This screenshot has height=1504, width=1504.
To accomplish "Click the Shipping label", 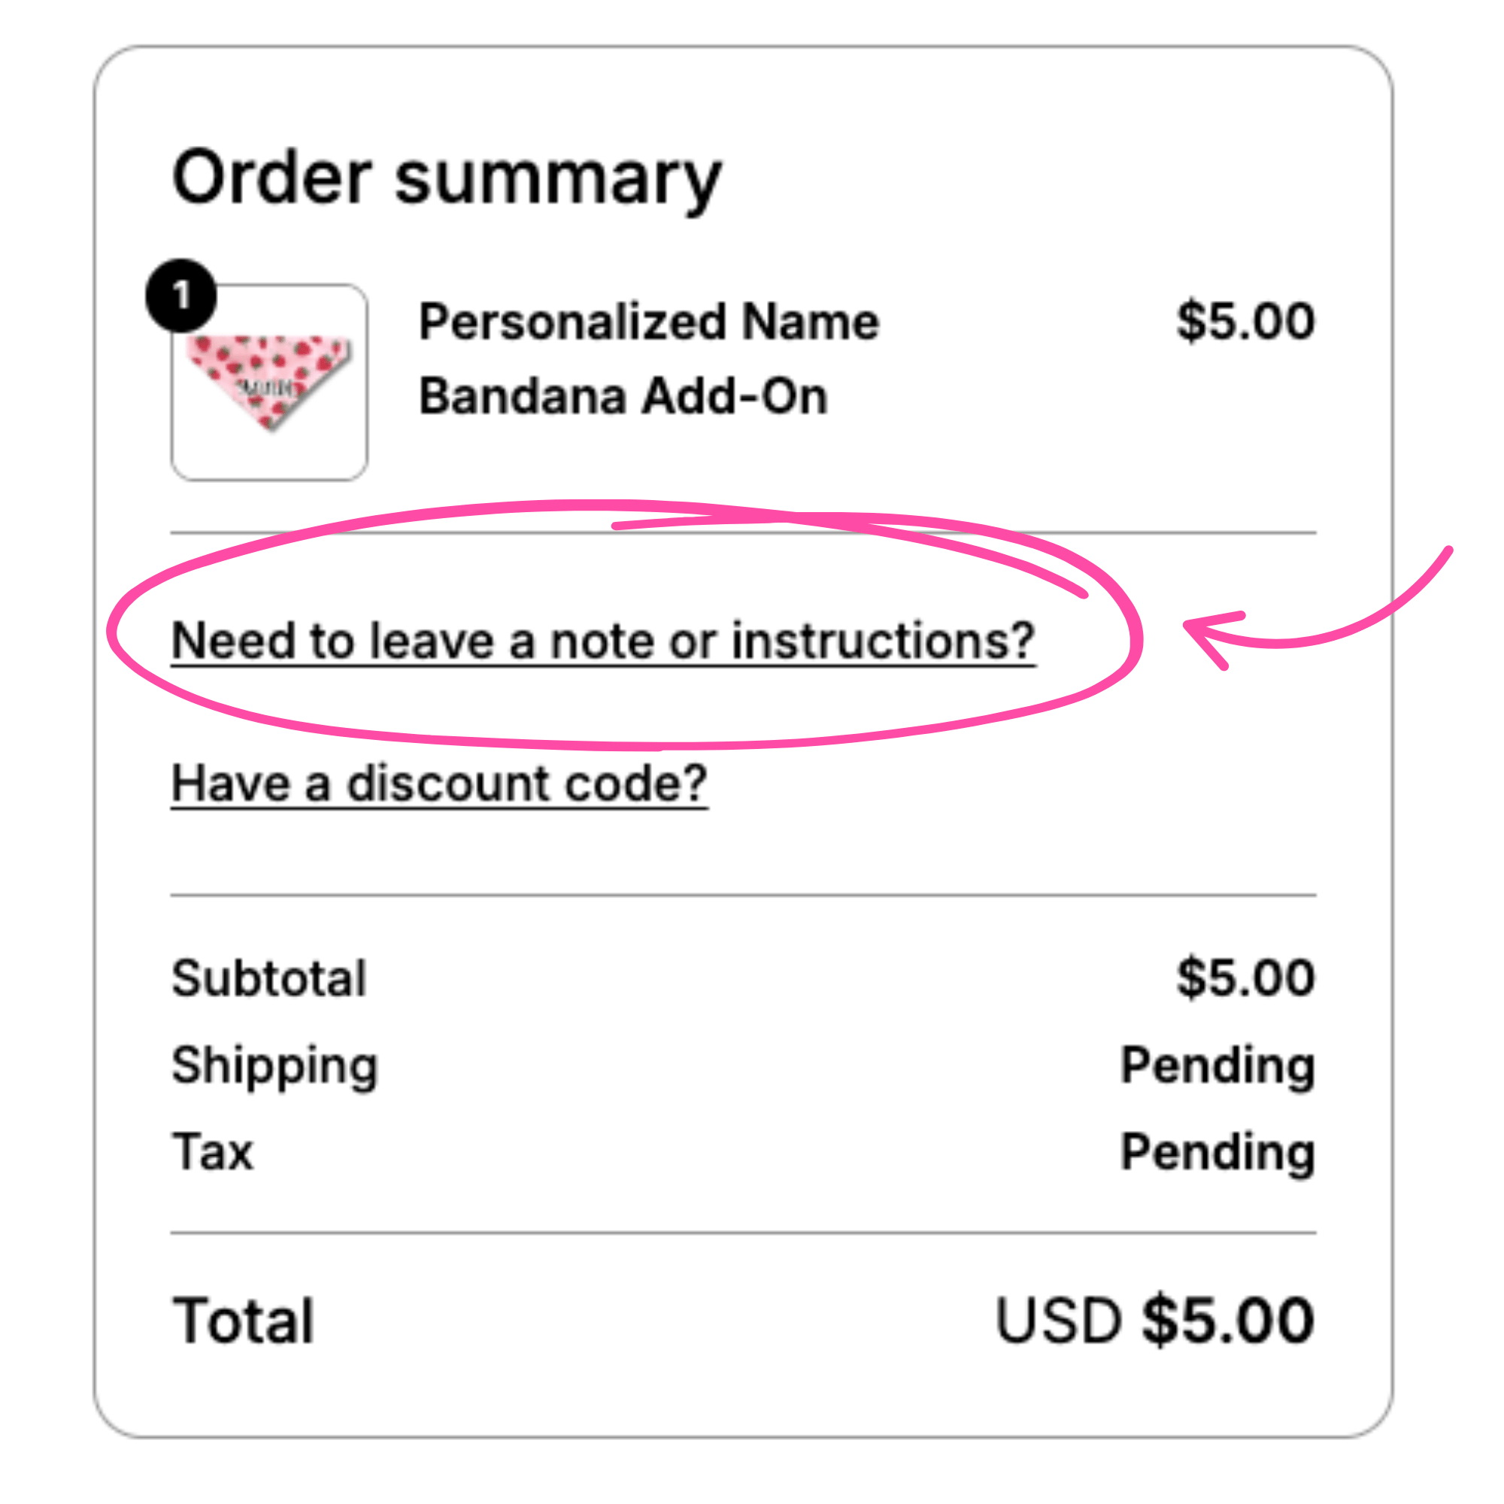I will tap(274, 1066).
